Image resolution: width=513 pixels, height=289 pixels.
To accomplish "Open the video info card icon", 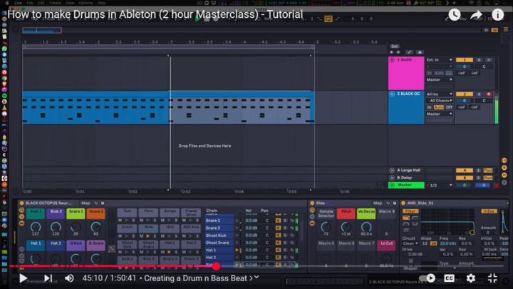I will [x=497, y=15].
